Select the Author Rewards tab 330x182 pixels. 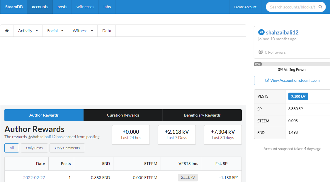pyautogui.click(x=44, y=115)
